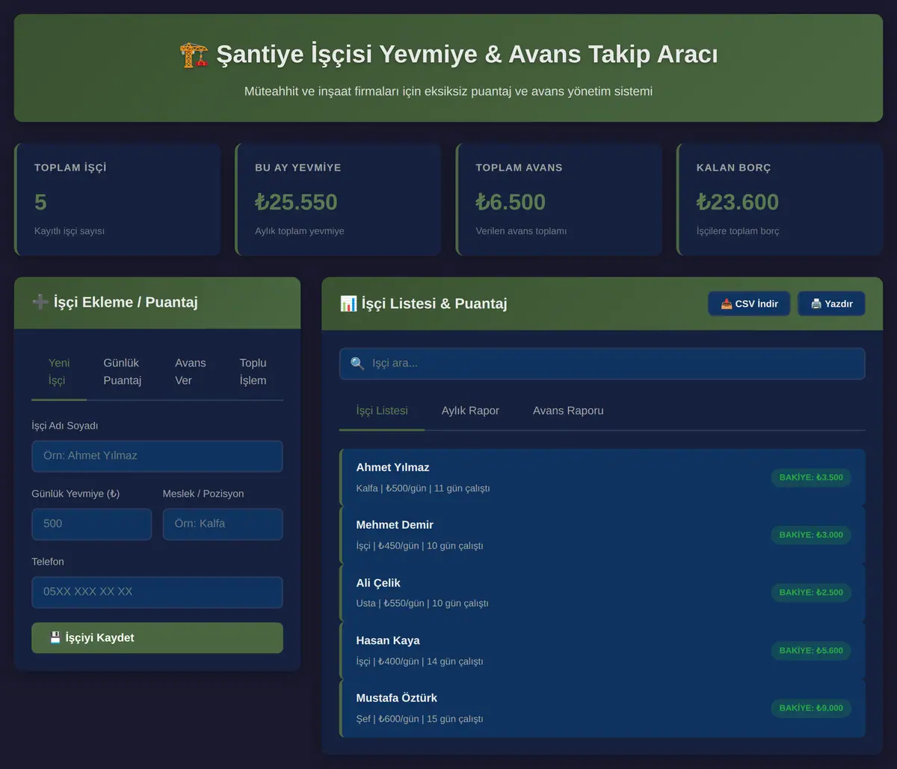Click the Toplam Avans stat card

point(559,199)
